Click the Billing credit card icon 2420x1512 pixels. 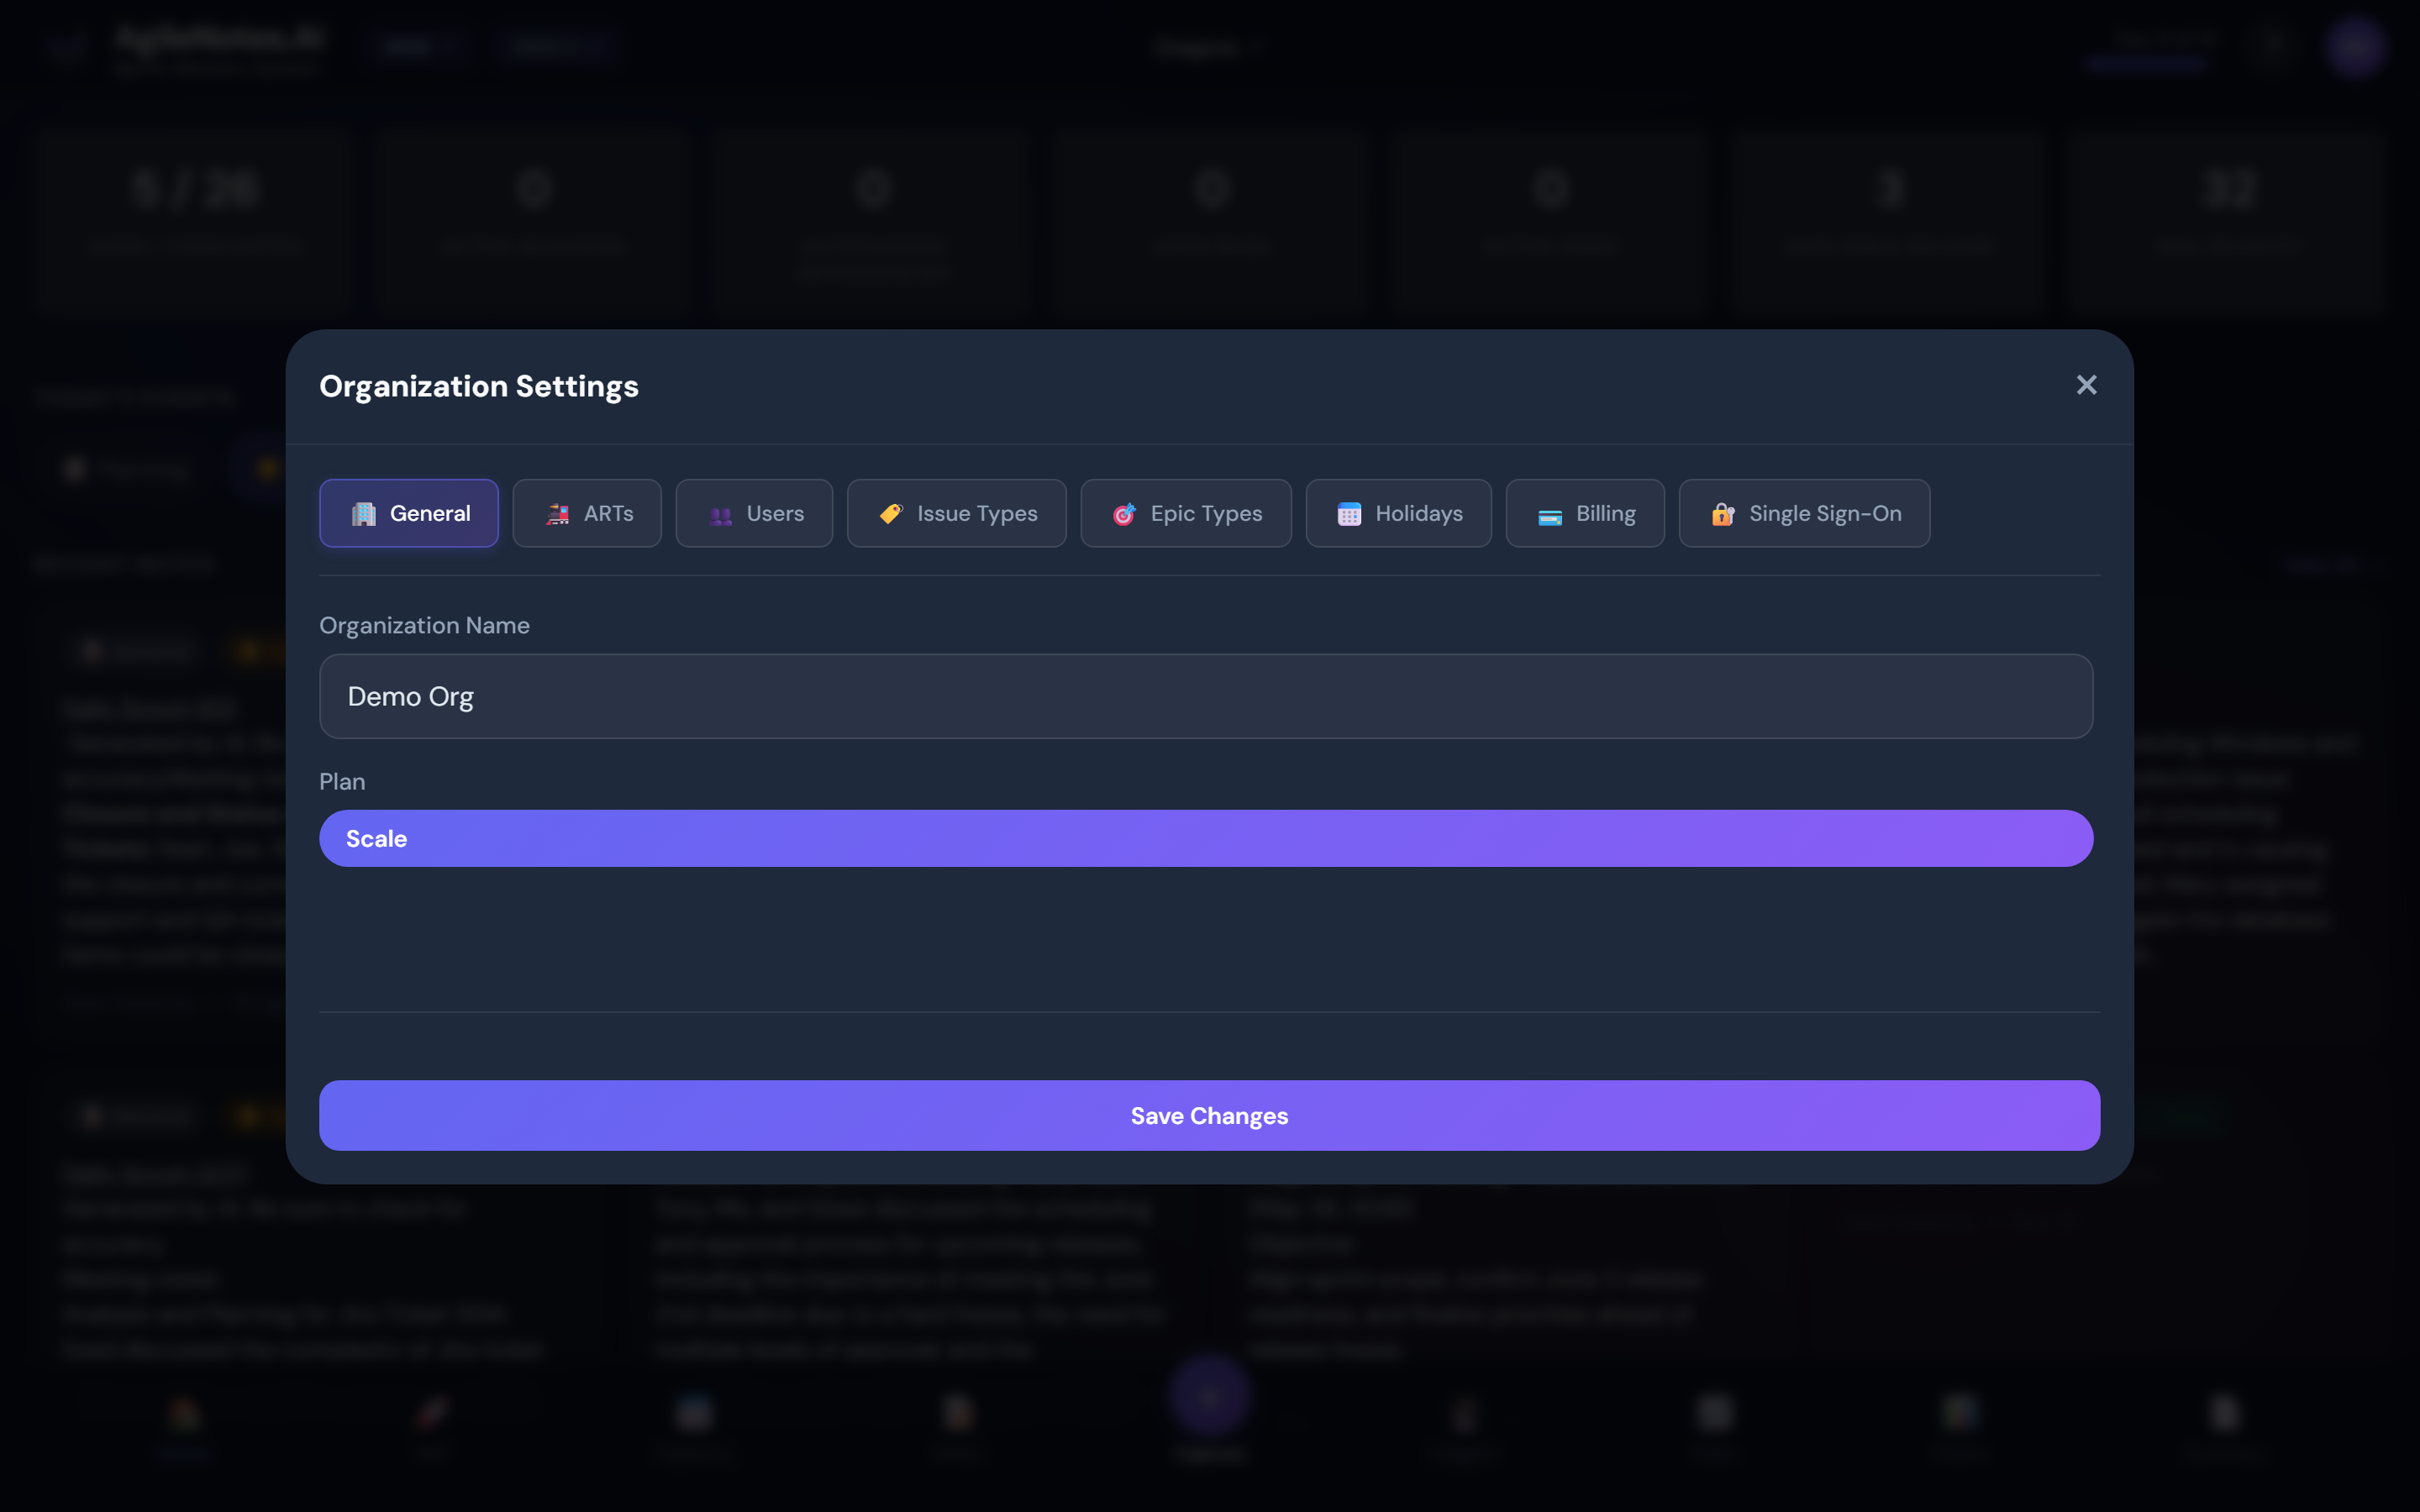point(1550,516)
